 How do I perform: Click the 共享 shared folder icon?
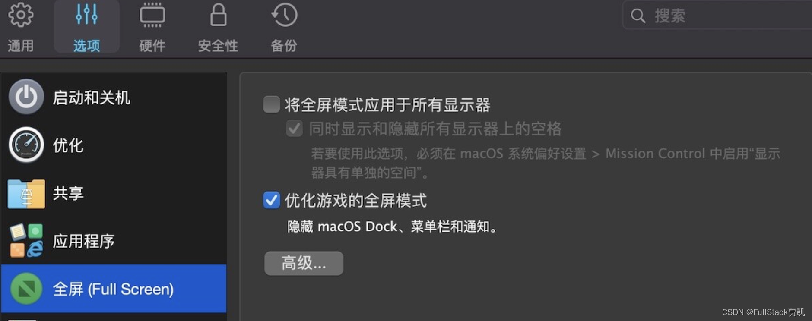tap(26, 193)
